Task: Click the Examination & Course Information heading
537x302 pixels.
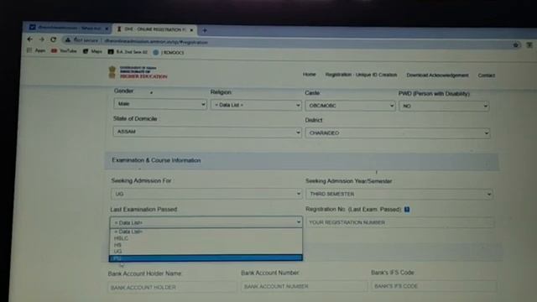Action: tap(156, 160)
